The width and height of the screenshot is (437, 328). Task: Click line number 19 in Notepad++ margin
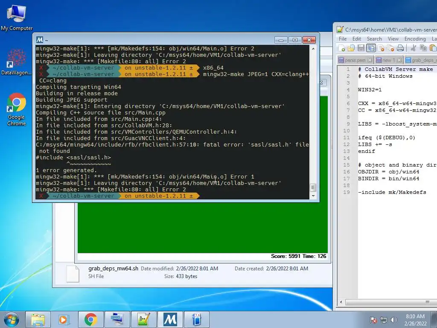[x=347, y=192]
